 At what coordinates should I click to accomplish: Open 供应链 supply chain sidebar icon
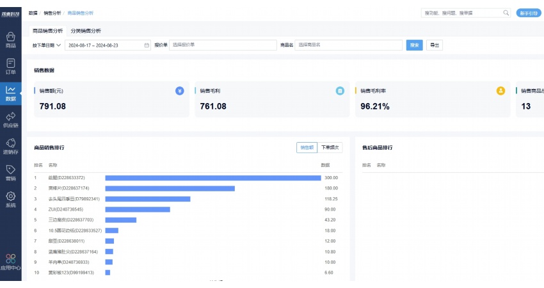(x=10, y=119)
